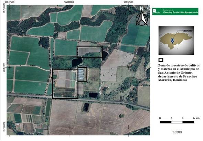Click the "Campus Central" callout label on the inset map
203x141 pixels.
[188, 30]
